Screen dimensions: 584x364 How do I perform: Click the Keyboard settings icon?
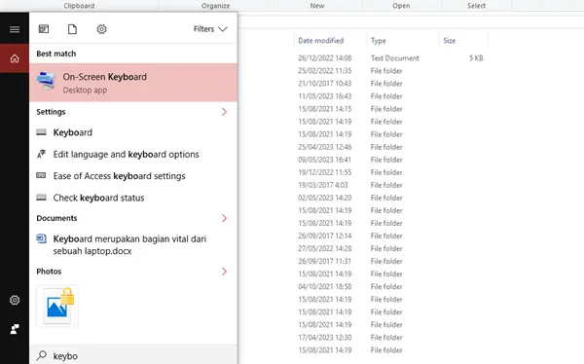pyautogui.click(x=41, y=132)
